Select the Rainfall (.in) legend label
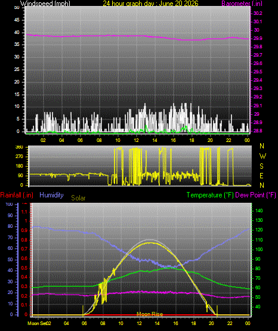This screenshot has height=331, width=278. (17, 195)
